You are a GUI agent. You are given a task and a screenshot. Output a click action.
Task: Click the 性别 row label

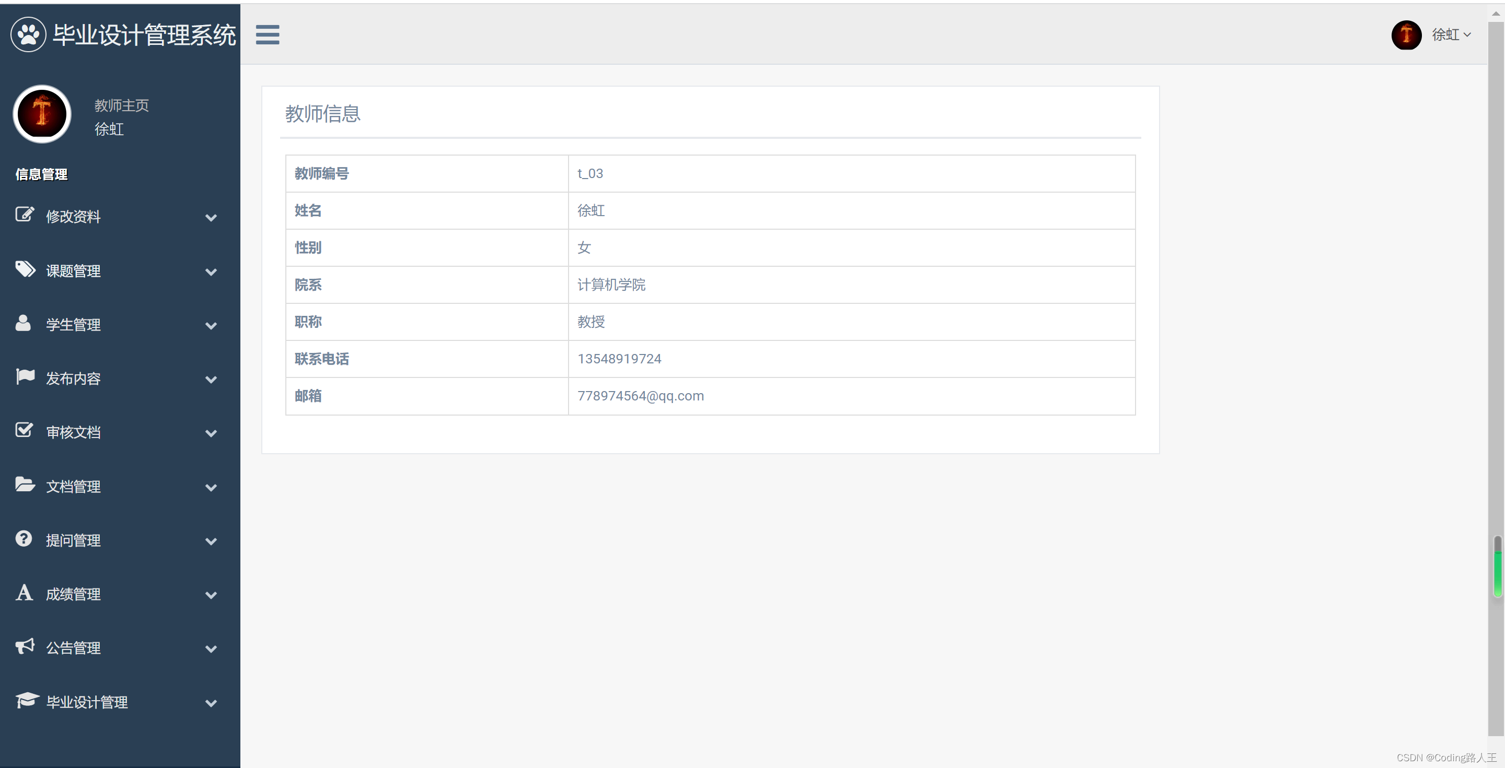(x=308, y=247)
